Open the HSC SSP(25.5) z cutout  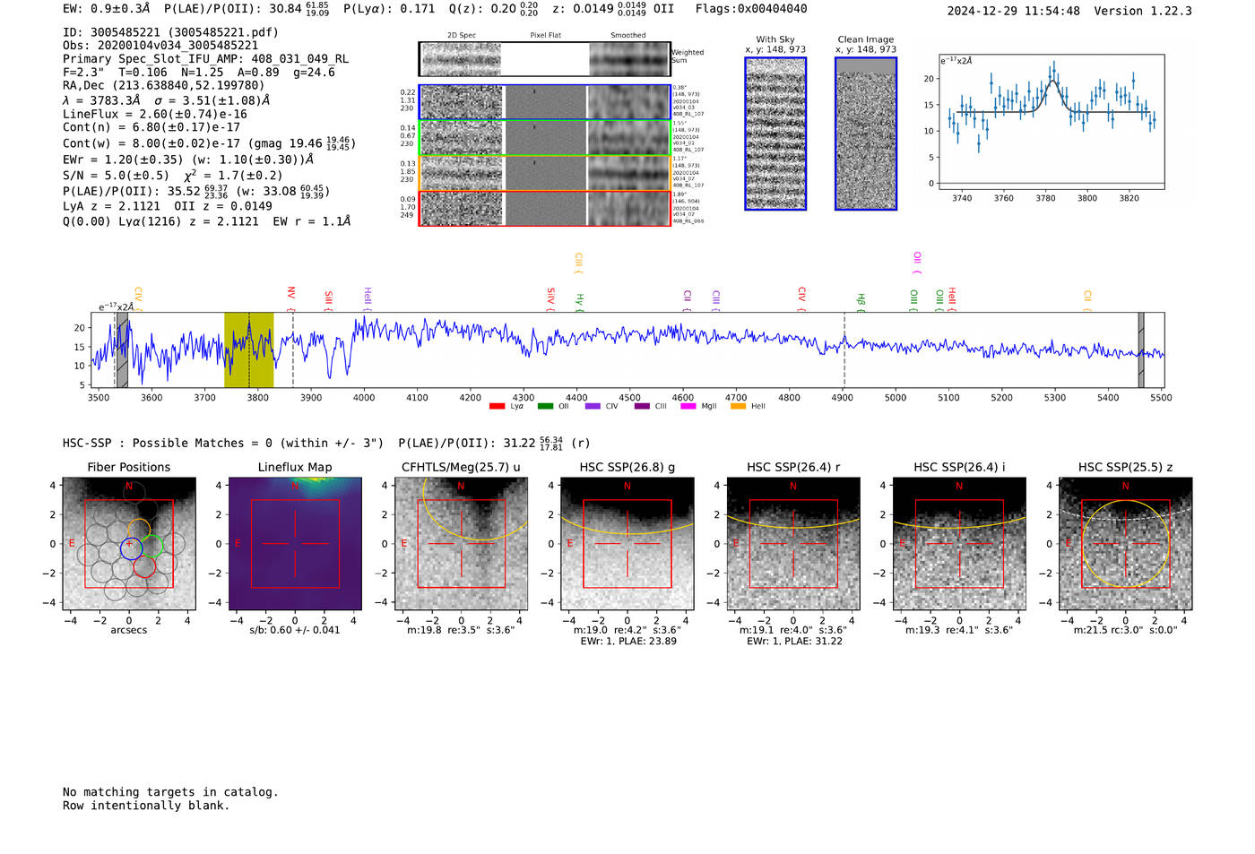1126,544
